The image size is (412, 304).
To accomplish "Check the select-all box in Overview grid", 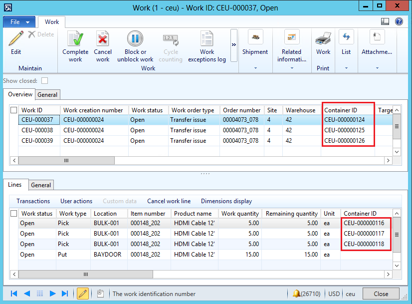I will [14, 110].
